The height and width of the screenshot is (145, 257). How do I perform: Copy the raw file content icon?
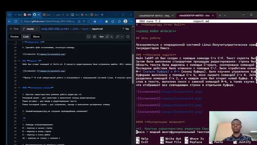[107, 37]
